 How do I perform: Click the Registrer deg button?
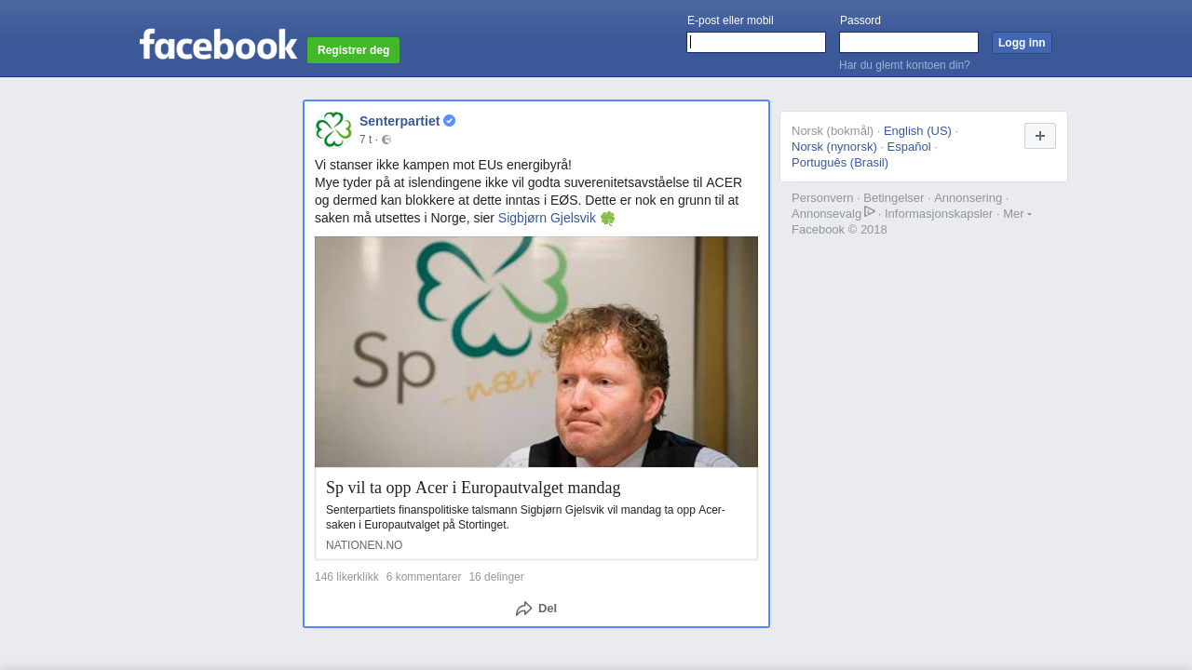coord(354,50)
